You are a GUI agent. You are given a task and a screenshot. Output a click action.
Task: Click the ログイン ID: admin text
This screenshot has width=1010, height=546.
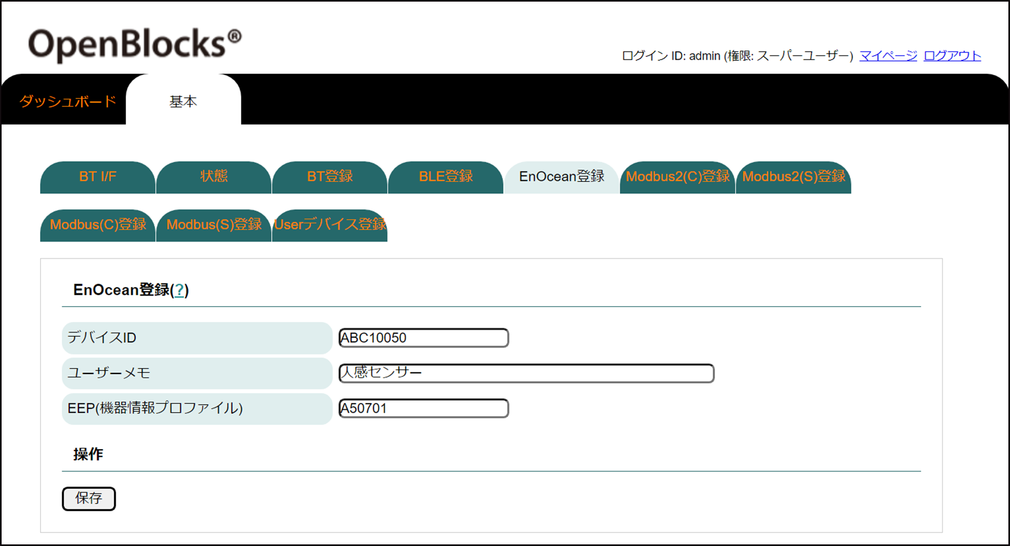pos(671,56)
